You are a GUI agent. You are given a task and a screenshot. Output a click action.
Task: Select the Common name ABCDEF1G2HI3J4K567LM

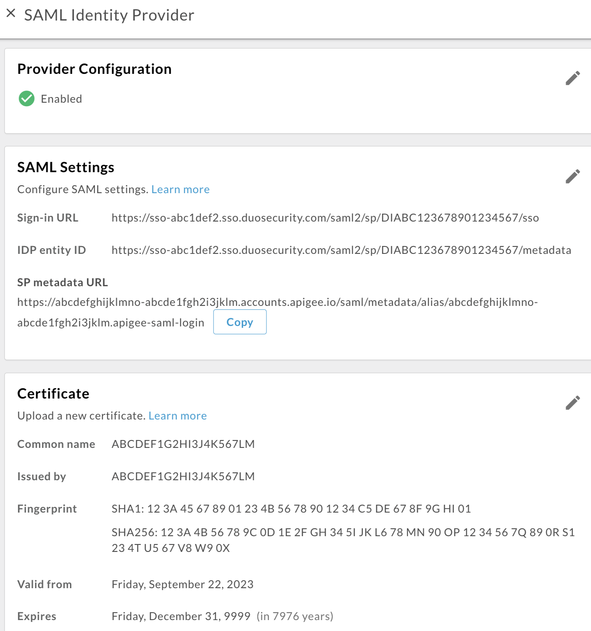coord(183,444)
